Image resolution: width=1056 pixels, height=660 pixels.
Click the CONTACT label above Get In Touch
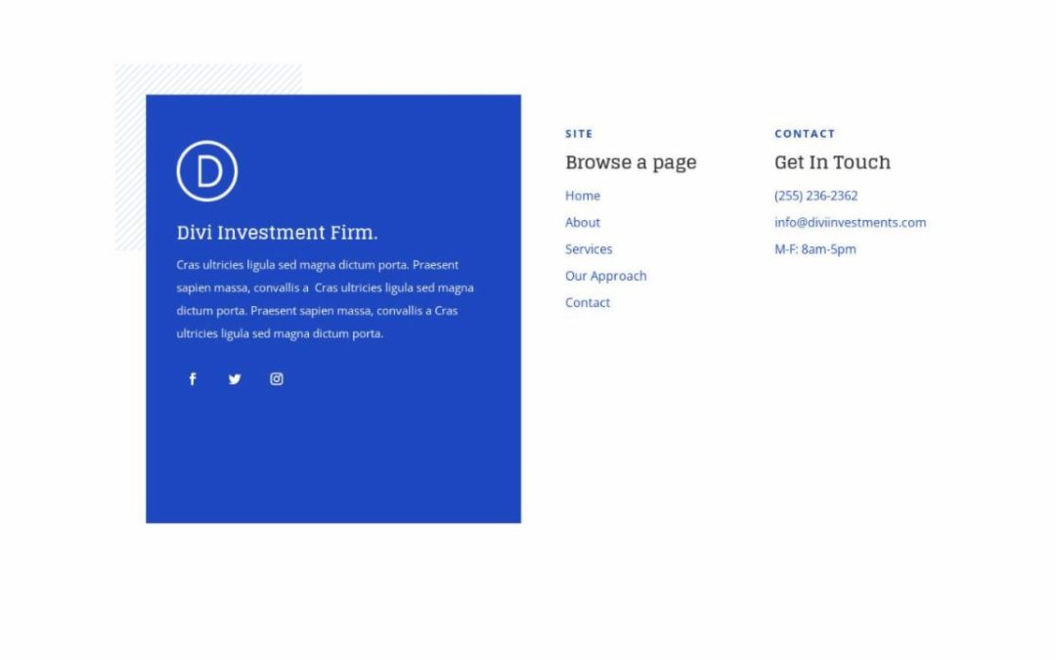click(x=805, y=133)
